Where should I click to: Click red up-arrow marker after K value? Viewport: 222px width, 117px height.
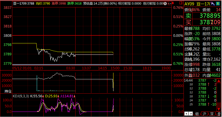pos(43,96)
